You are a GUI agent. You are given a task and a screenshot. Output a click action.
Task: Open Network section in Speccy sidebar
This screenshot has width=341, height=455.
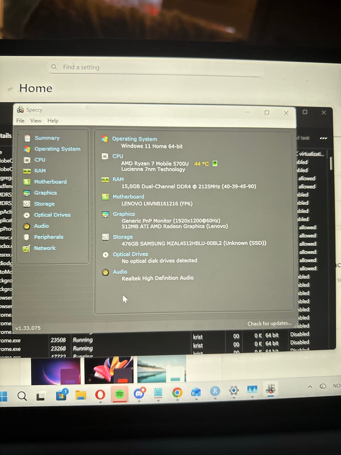tap(45, 248)
